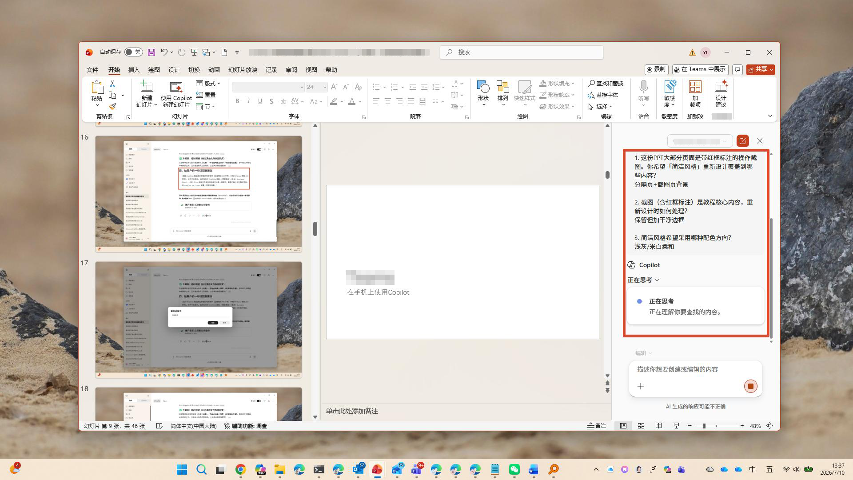Toggle underline formatting
This screenshot has width=853, height=480.
click(x=260, y=101)
